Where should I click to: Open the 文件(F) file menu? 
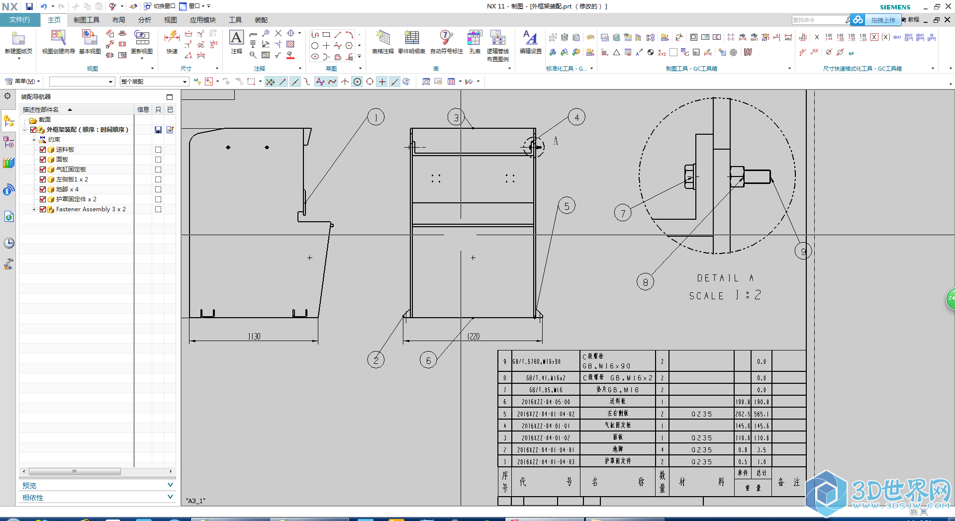20,20
